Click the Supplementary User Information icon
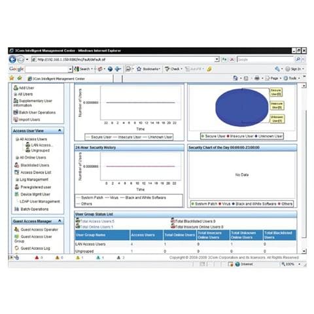This screenshot has width=314, height=314. pos(16,101)
